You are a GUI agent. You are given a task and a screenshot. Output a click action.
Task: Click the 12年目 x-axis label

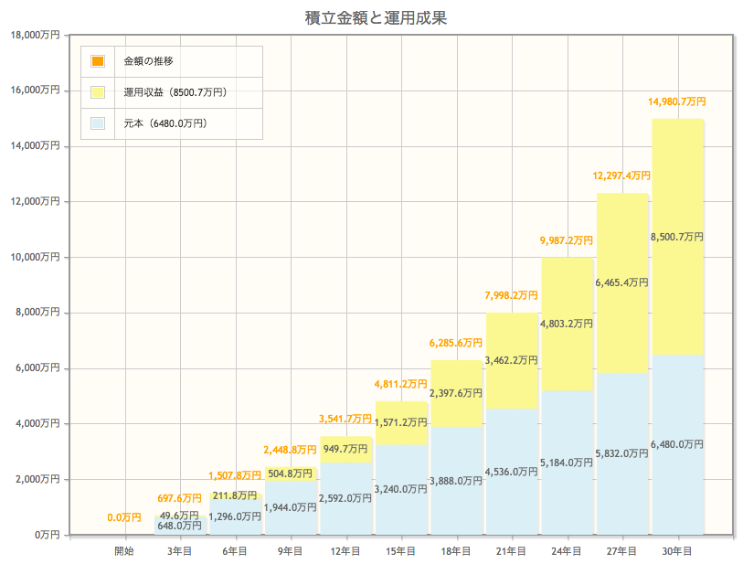(x=345, y=550)
